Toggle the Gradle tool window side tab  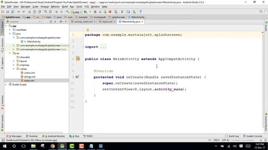coord(266,26)
